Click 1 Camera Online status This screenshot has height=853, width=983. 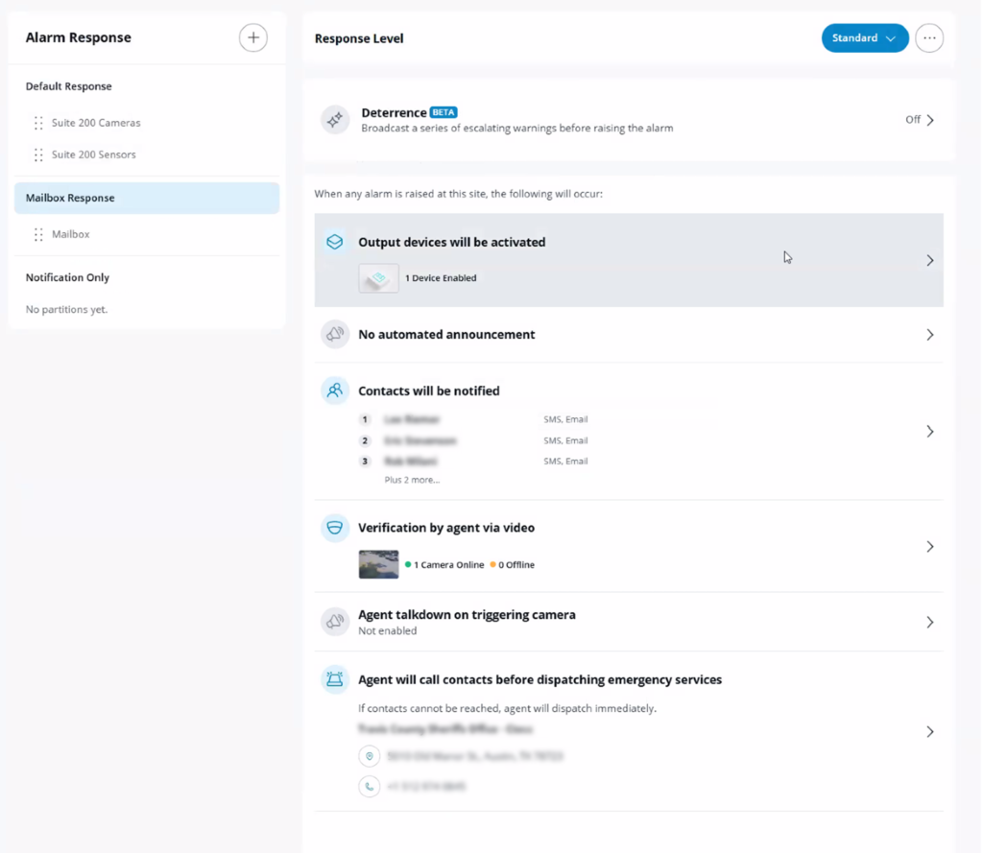tap(444, 565)
